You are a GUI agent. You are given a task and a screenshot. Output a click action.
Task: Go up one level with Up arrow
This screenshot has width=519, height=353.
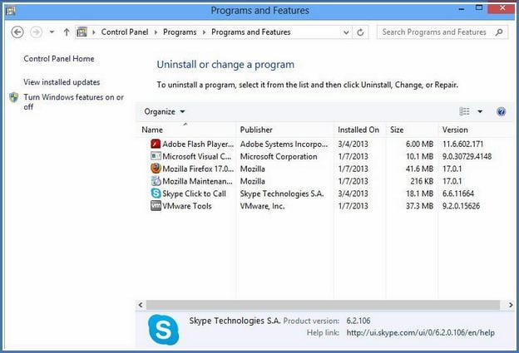pos(67,32)
